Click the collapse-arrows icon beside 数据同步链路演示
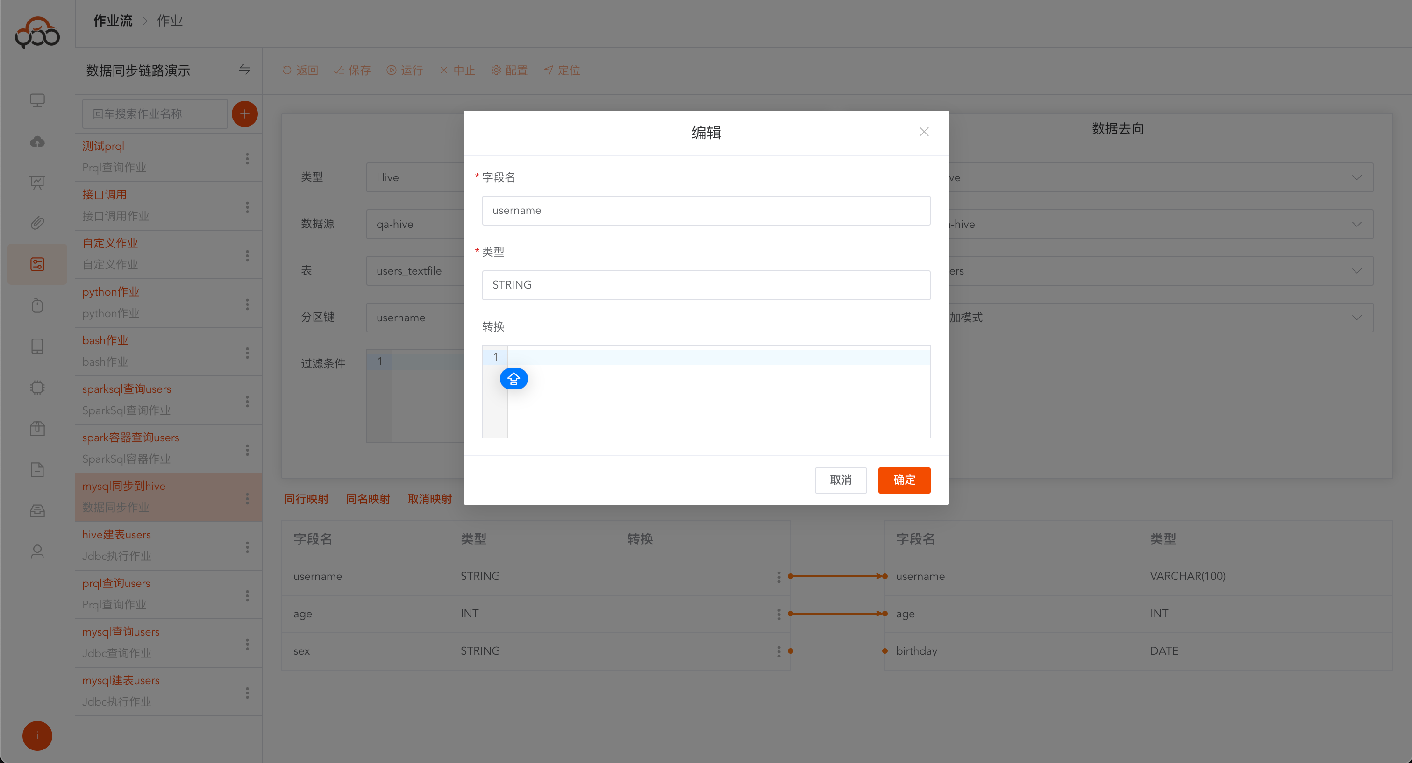 [x=244, y=70]
